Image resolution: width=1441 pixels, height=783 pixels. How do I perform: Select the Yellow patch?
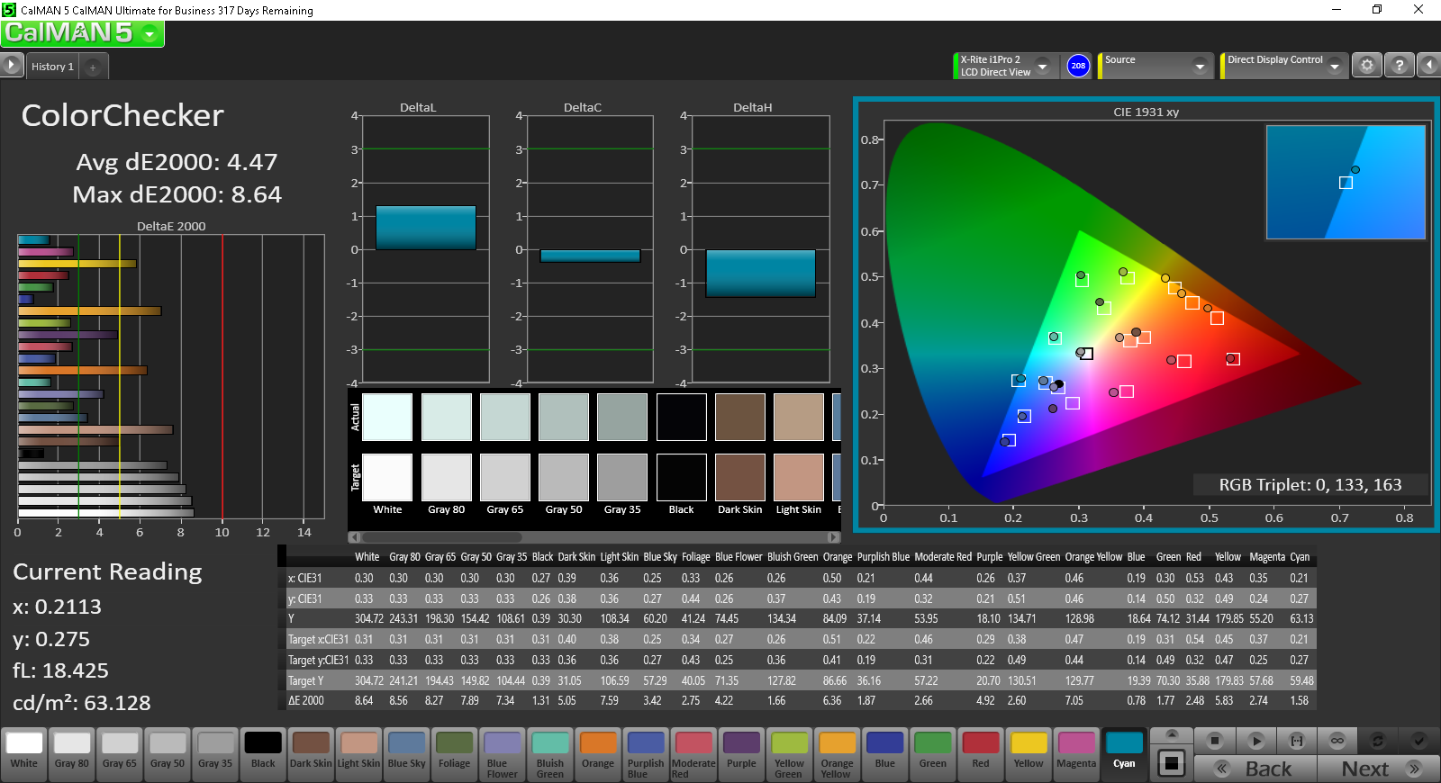pos(1029,754)
